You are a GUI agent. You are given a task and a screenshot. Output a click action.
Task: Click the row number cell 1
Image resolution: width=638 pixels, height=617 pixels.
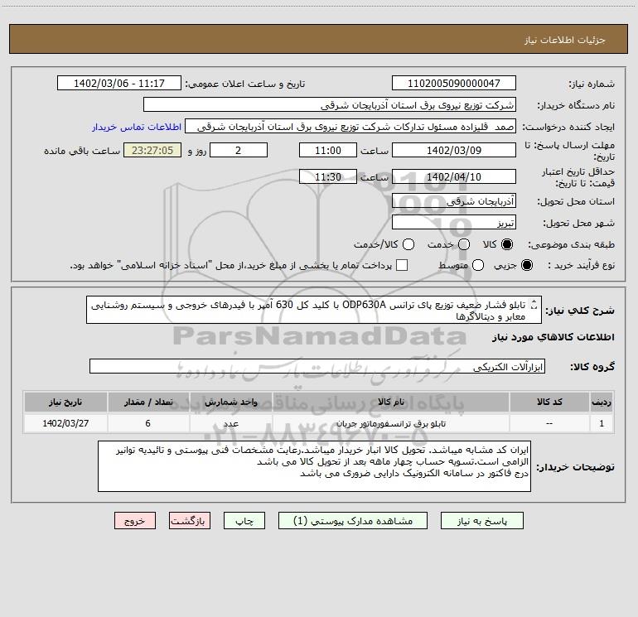click(x=602, y=423)
